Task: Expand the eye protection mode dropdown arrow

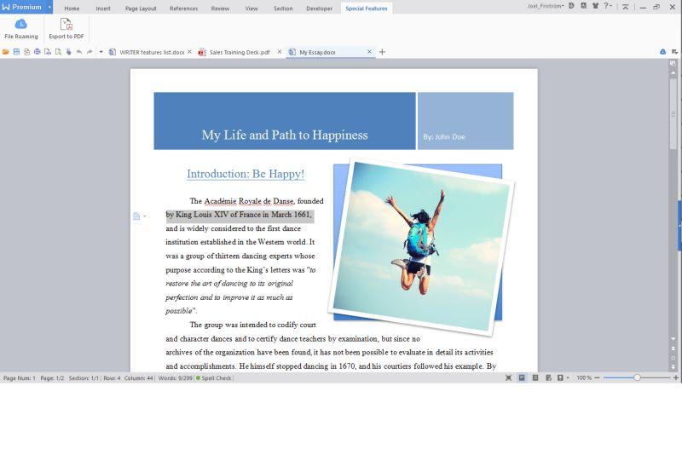Action: (568, 378)
